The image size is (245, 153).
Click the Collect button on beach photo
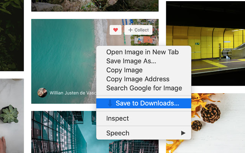click(x=138, y=30)
